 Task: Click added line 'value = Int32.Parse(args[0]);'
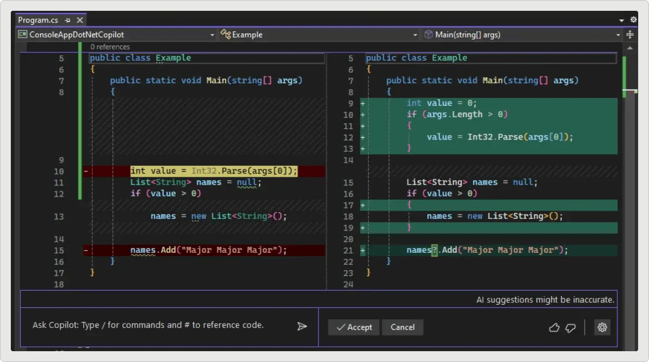coord(500,137)
